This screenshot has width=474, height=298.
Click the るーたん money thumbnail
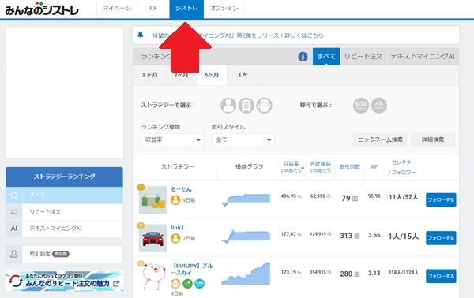(x=152, y=199)
